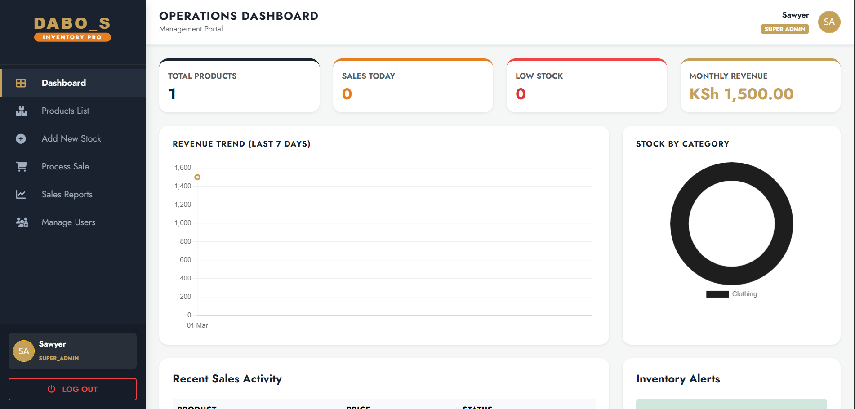Navigate to Process Sale
The height and width of the screenshot is (409, 855).
pos(73,167)
